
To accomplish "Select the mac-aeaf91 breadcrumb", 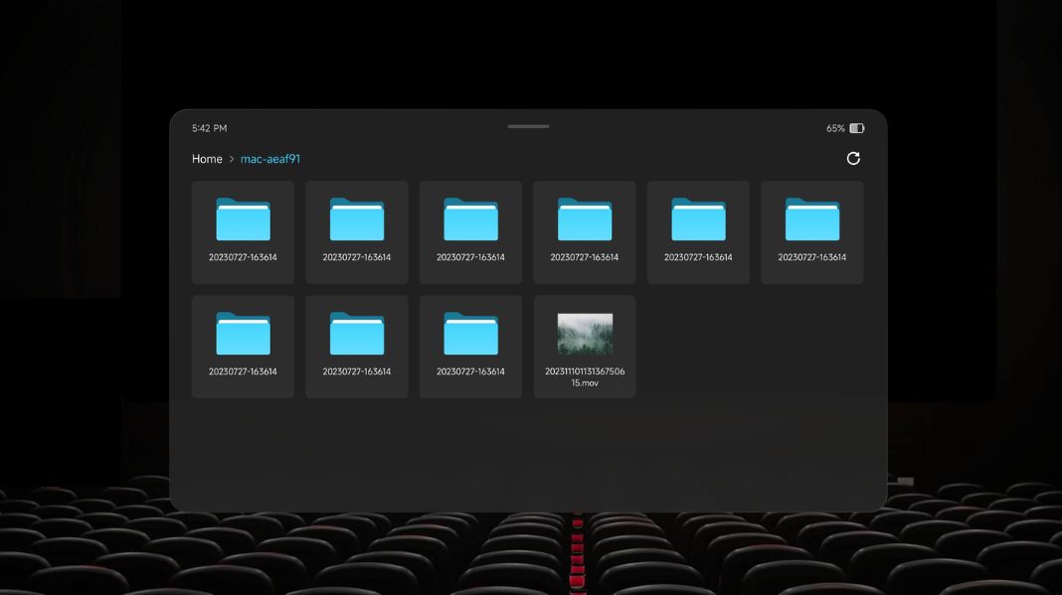I will pyautogui.click(x=270, y=159).
